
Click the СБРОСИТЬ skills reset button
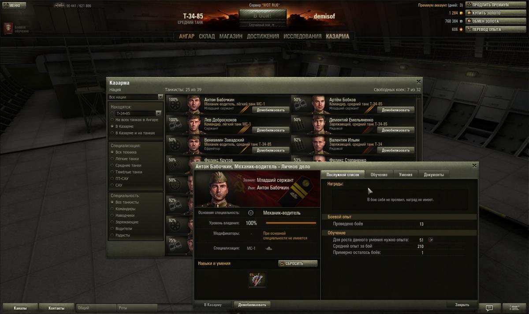coord(298,263)
